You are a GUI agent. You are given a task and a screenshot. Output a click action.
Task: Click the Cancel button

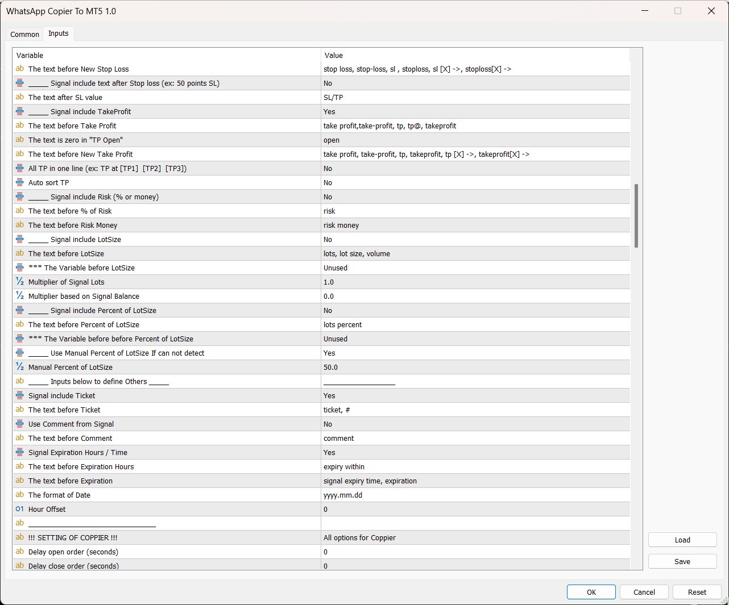[644, 592]
